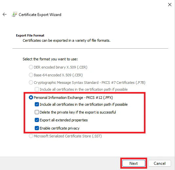Choose PKCS #7 Certificates (.P7B) format

click(x=31, y=83)
